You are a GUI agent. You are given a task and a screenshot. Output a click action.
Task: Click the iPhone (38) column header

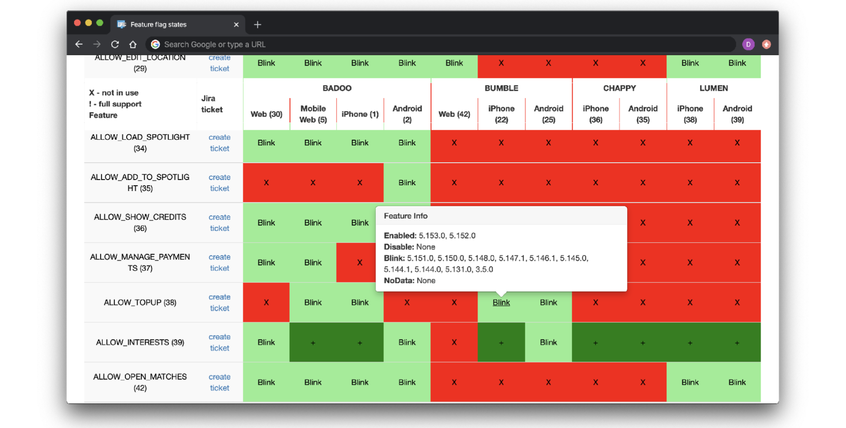690,114
